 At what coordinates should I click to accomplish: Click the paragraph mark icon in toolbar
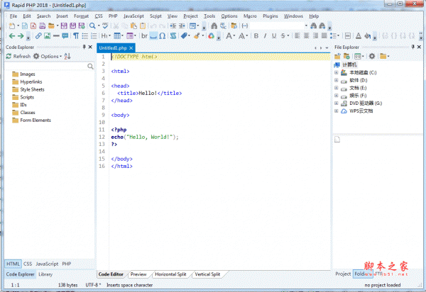click(x=76, y=35)
